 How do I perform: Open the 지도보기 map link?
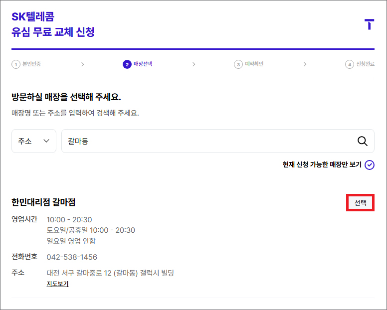click(x=57, y=284)
